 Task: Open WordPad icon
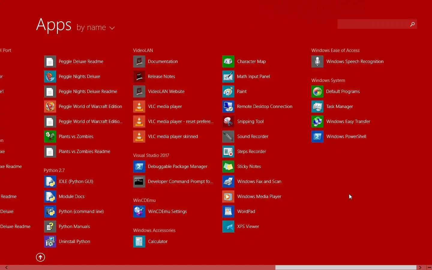pyautogui.click(x=228, y=211)
